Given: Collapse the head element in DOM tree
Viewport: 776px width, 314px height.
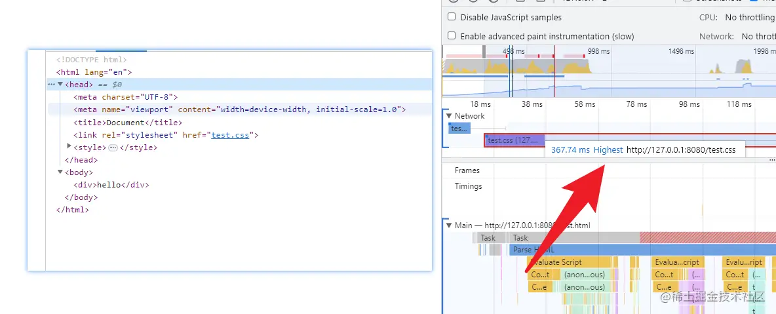Looking at the screenshot, I should 60,85.
